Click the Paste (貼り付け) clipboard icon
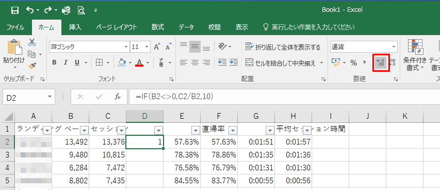440x190 pixels. pos(14,47)
